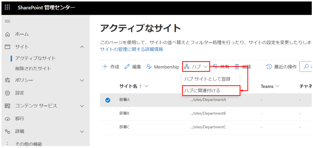
Task: Click the Membership button
Action: point(163,67)
